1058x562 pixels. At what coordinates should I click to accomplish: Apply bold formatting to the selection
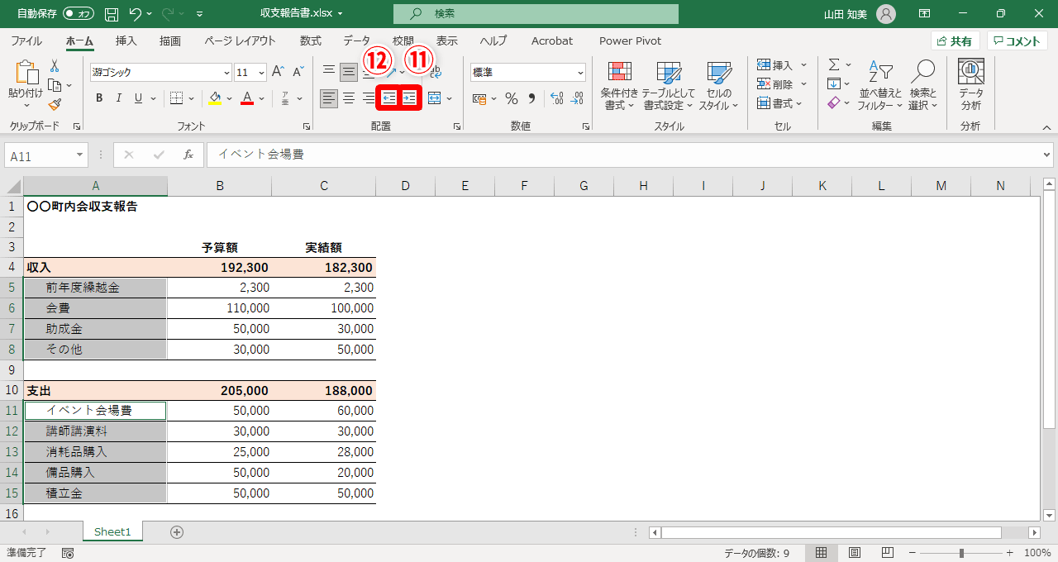(98, 98)
